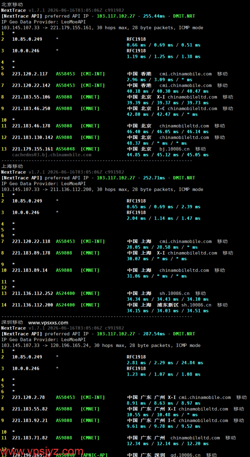The image size is (250, 457).
Task: Click the 深圳移动 section heading
Action: point(12,322)
